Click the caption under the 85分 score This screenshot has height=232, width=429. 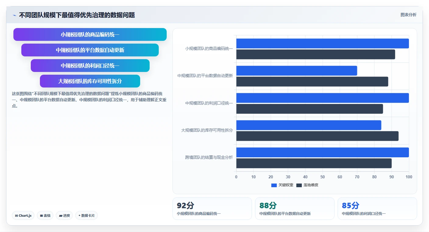point(364,214)
